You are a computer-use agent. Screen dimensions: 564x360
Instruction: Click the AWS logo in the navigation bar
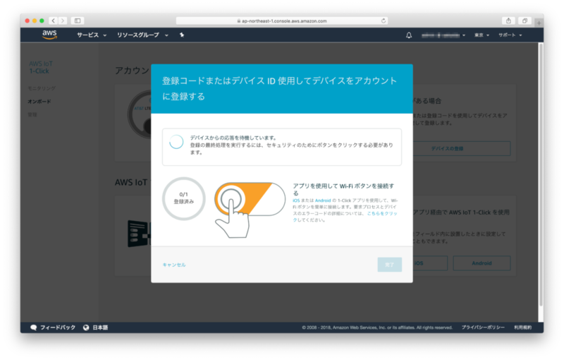pos(49,35)
